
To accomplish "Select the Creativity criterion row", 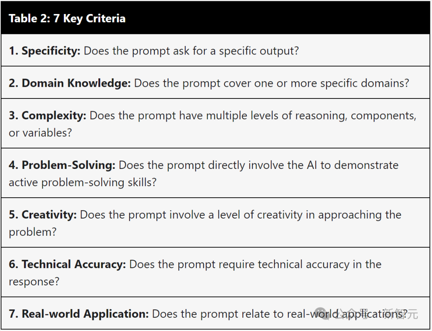I will point(216,223).
